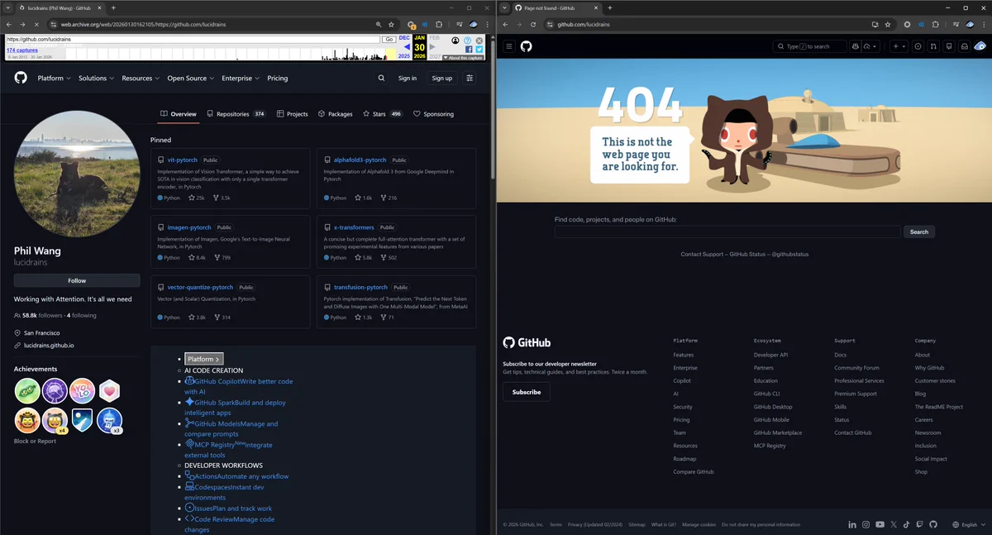Open user avatar menu in right window

980,46
